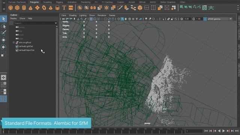The height and width of the screenshot is (135, 240).
Task: Select the persp camera in Outliner
Action: click(x=22, y=27)
